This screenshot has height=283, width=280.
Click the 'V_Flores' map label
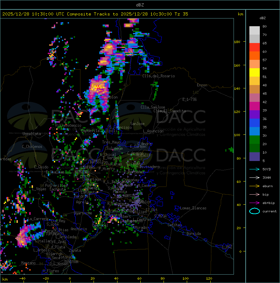coord(51,271)
